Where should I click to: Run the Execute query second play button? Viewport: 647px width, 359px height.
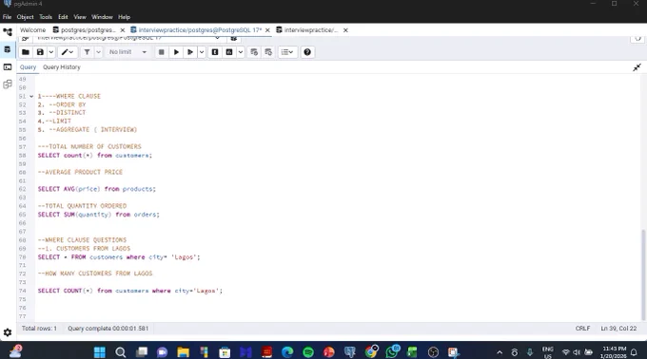190,52
